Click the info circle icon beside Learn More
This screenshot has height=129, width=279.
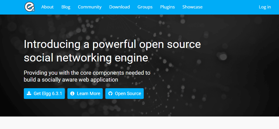(x=72, y=93)
